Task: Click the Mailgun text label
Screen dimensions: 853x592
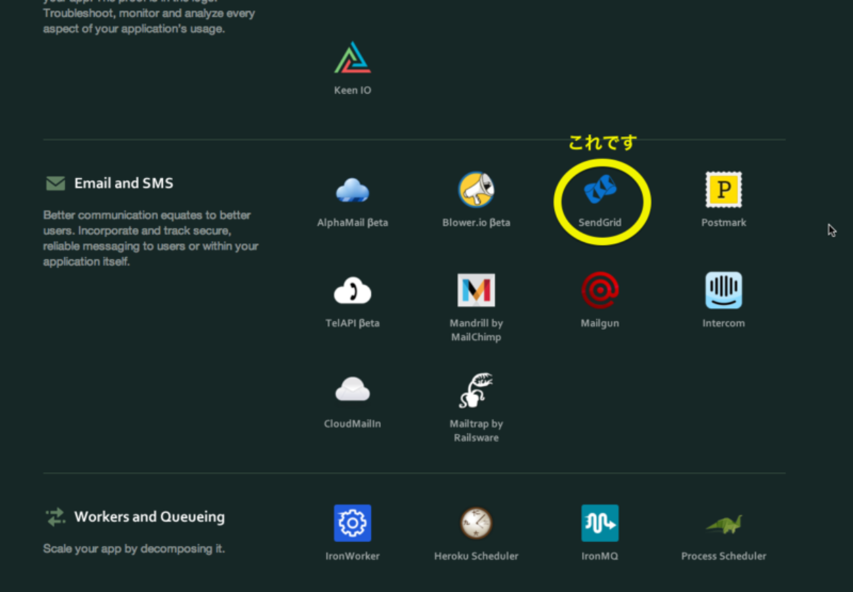Action: (600, 323)
